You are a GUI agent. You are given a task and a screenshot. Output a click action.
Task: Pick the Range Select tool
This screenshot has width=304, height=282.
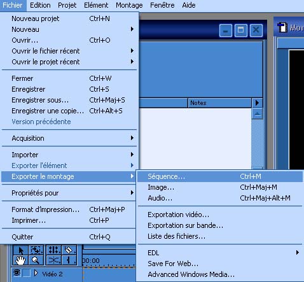(36, 250)
